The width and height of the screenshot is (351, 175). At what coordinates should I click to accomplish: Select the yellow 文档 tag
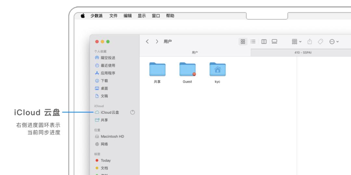click(x=102, y=168)
